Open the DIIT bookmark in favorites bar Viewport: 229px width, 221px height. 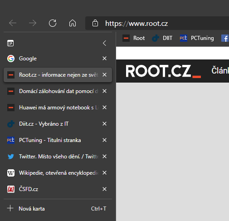pyautogui.click(x=162, y=38)
